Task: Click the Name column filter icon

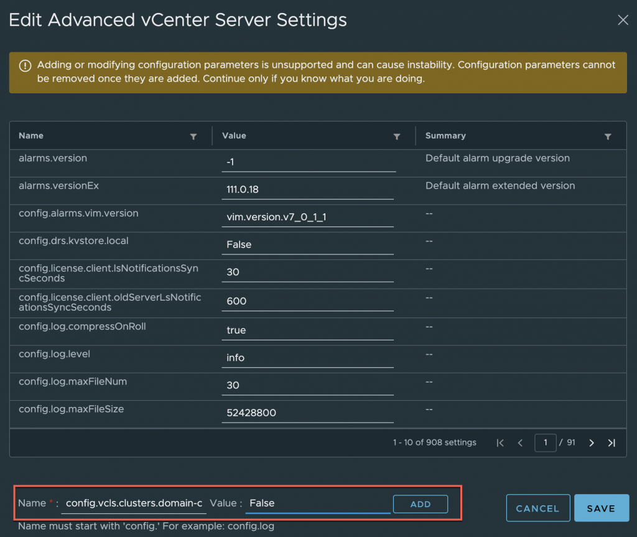Action: pos(193,136)
